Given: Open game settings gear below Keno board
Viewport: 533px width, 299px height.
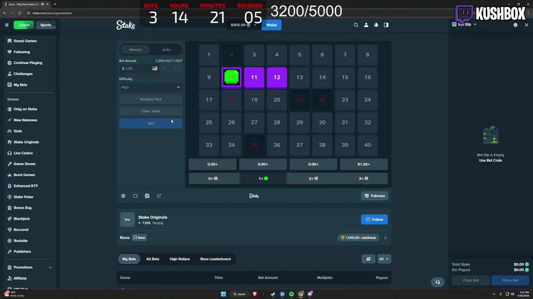Looking at the screenshot, I should [x=123, y=196].
